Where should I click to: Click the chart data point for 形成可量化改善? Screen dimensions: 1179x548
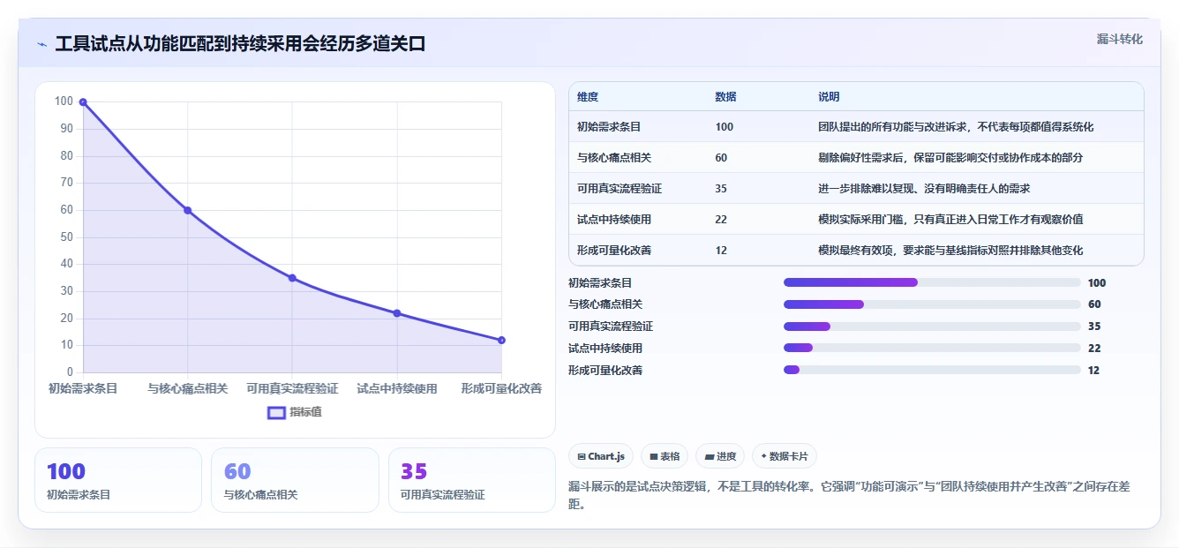(x=501, y=340)
